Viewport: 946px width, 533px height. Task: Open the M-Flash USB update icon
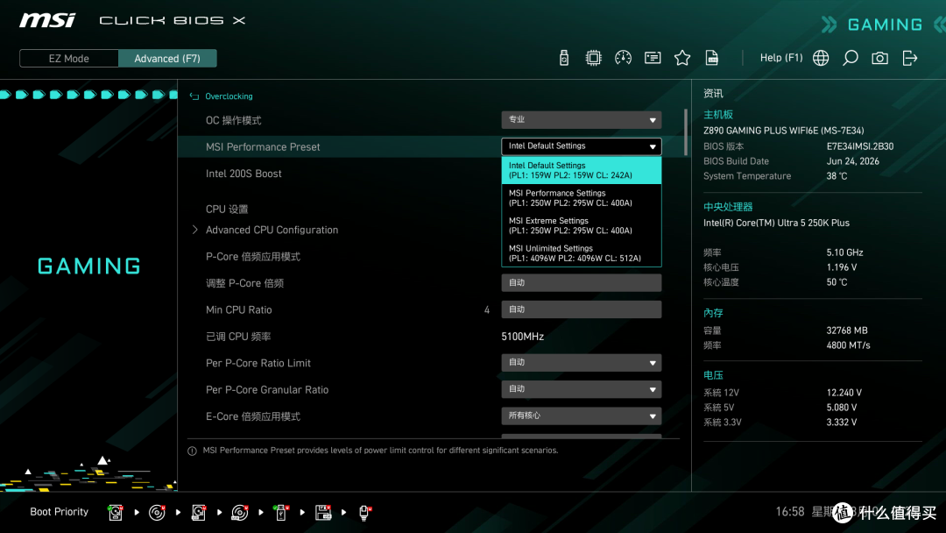(x=563, y=58)
